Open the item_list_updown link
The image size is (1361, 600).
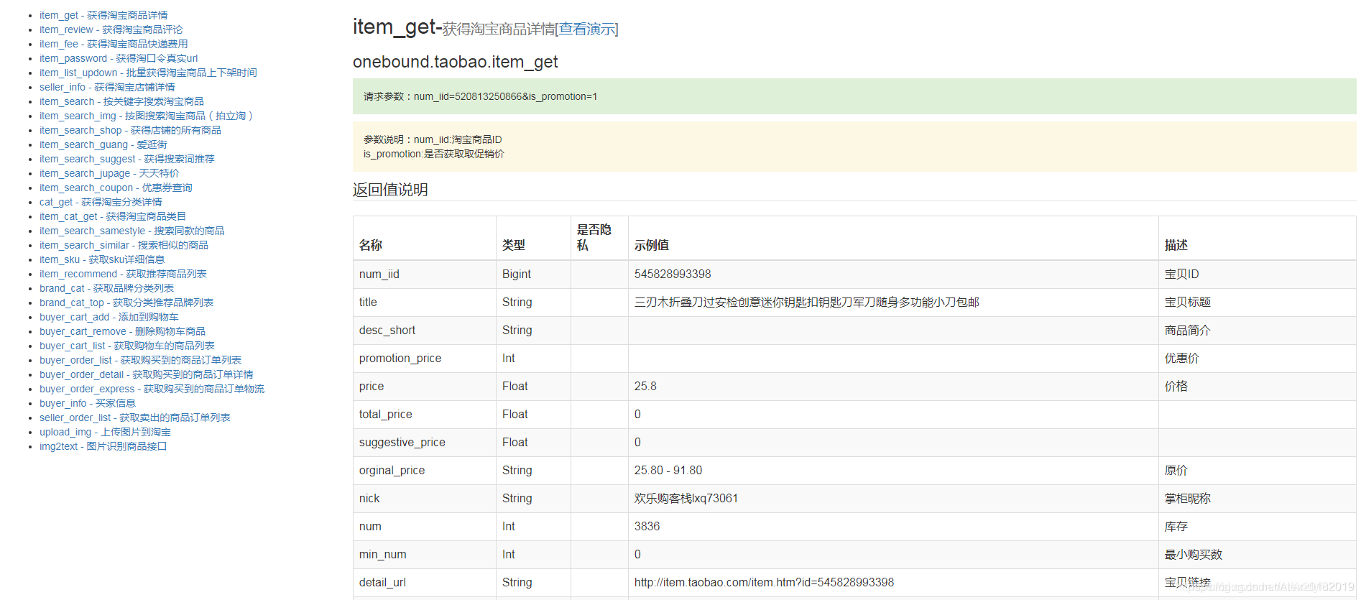point(148,73)
